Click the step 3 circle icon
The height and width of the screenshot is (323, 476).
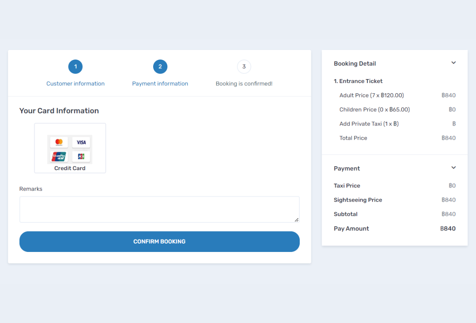(244, 66)
